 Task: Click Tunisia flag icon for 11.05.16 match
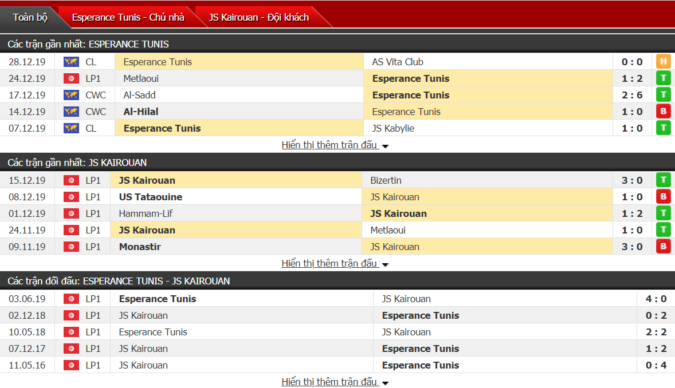coord(71,365)
